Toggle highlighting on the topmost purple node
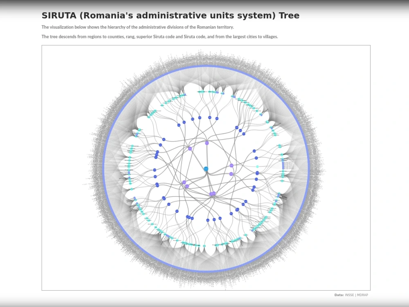Viewport: 409px width, 307px height. 206,143
